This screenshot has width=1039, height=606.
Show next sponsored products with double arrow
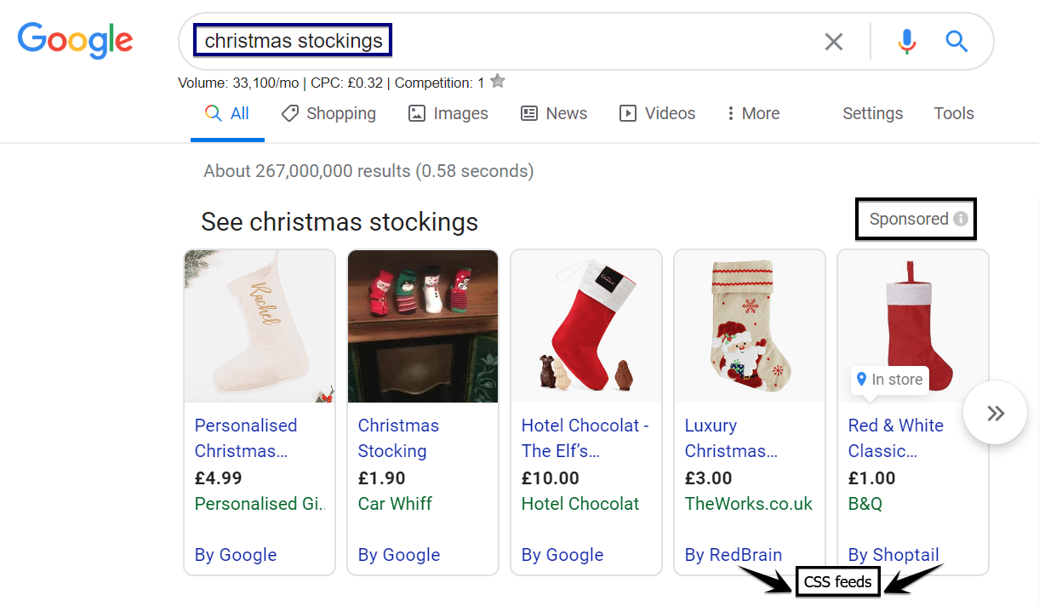pos(996,413)
